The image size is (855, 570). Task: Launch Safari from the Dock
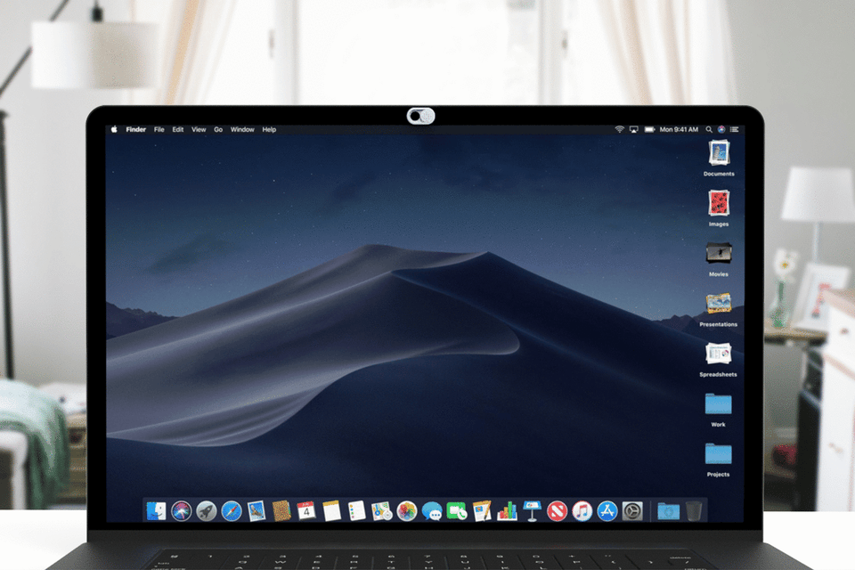tap(232, 511)
